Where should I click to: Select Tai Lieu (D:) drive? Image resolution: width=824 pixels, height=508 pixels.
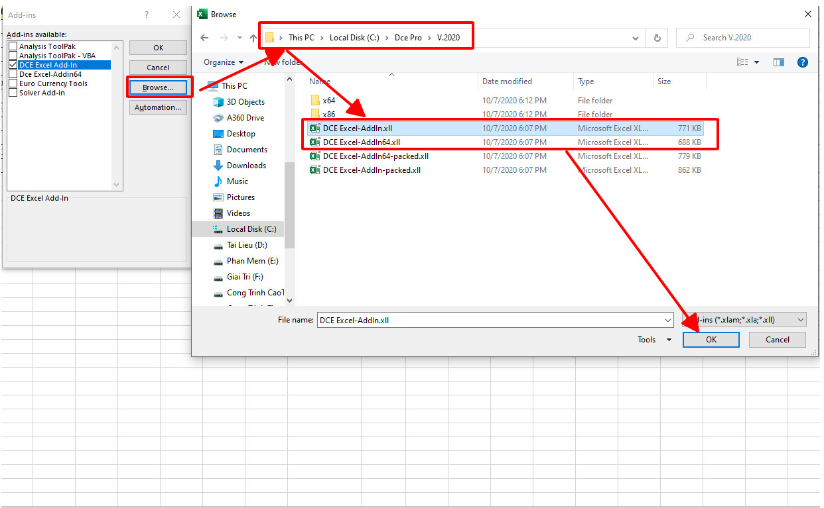click(247, 245)
